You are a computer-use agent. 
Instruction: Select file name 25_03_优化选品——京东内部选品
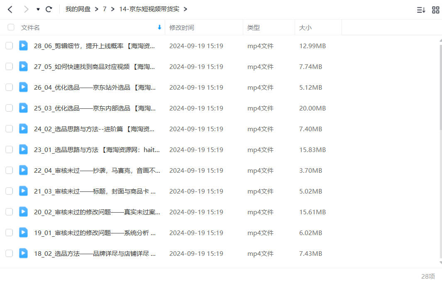click(95, 108)
